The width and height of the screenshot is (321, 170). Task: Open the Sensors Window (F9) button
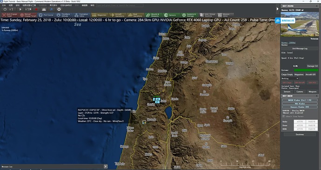coord(300,107)
